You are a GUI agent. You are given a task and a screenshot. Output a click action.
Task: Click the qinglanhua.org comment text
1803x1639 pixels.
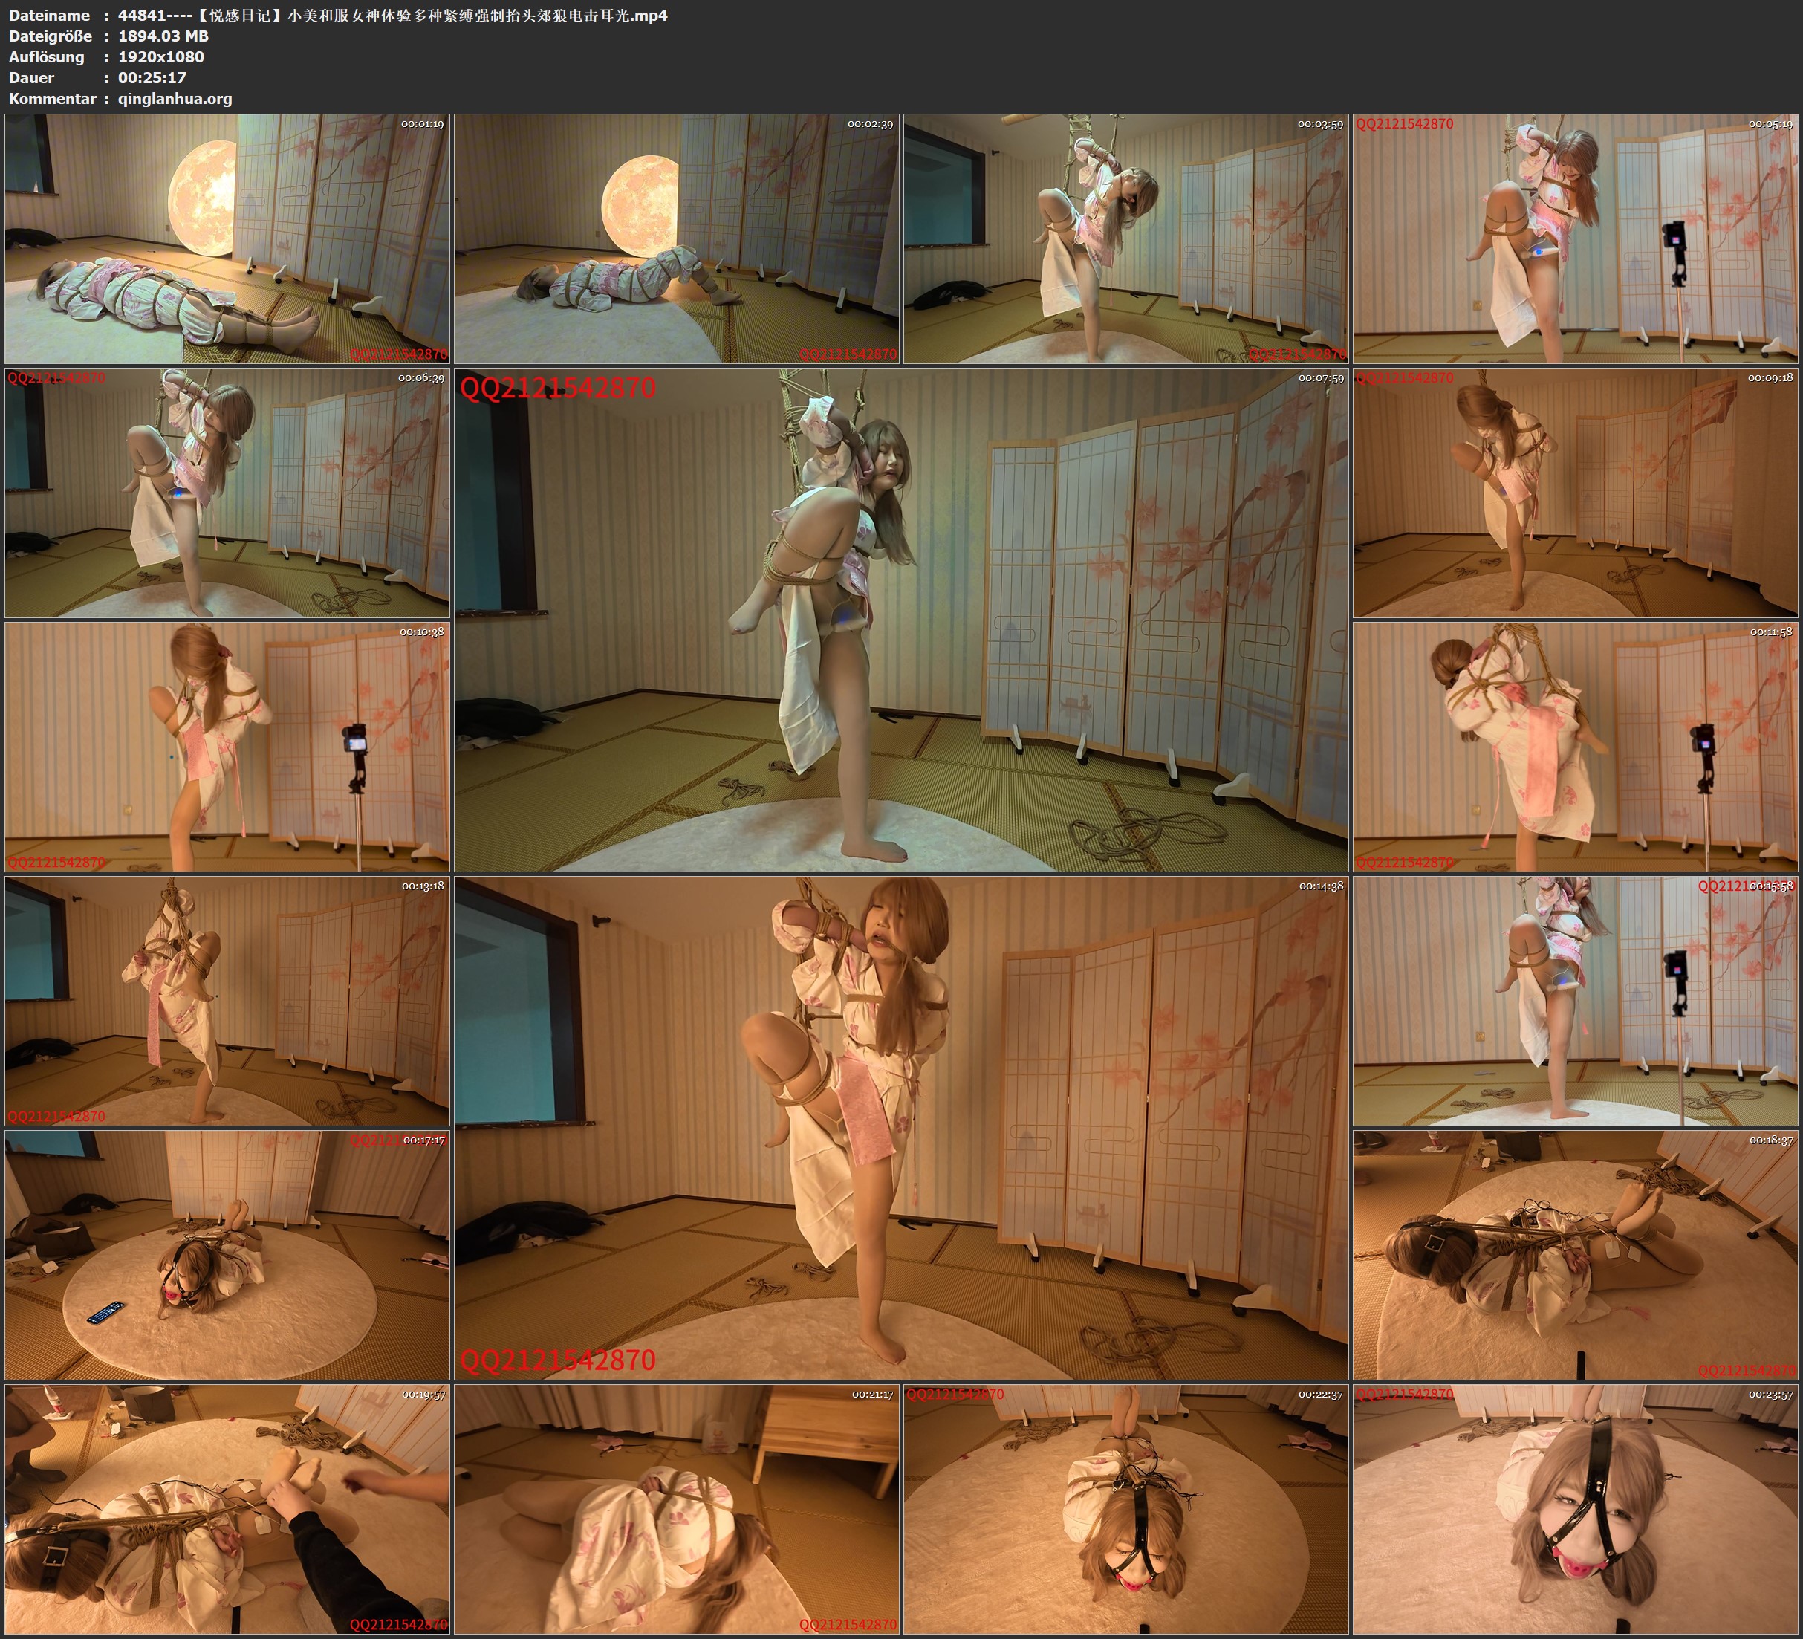(x=175, y=98)
